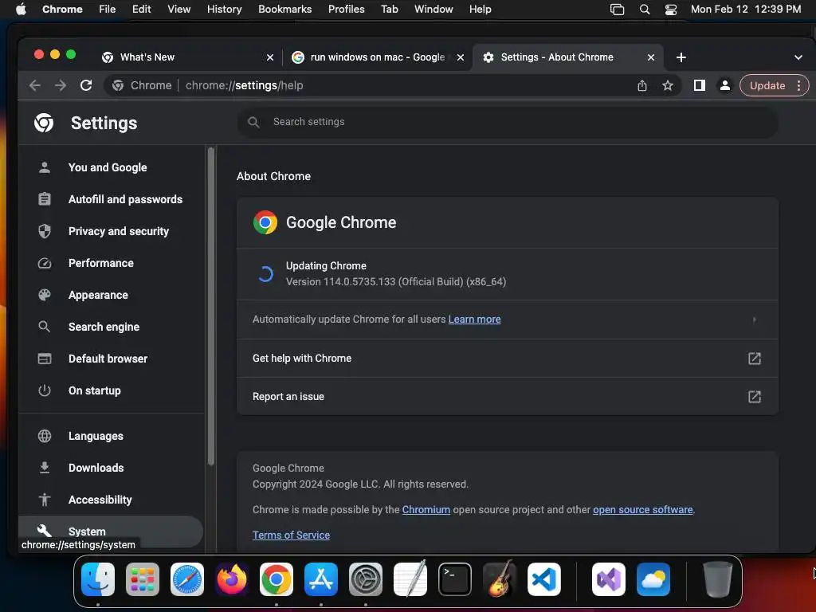Open Chrome three-dot menu
The image size is (816, 612).
tap(798, 85)
